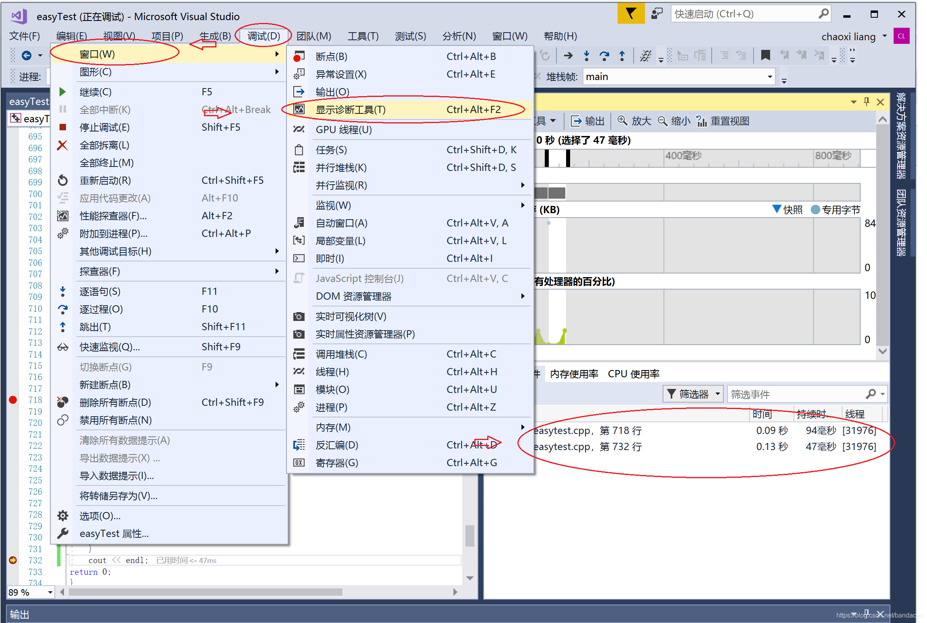Zoom in with 放大 in diagnostic tools

point(634,121)
